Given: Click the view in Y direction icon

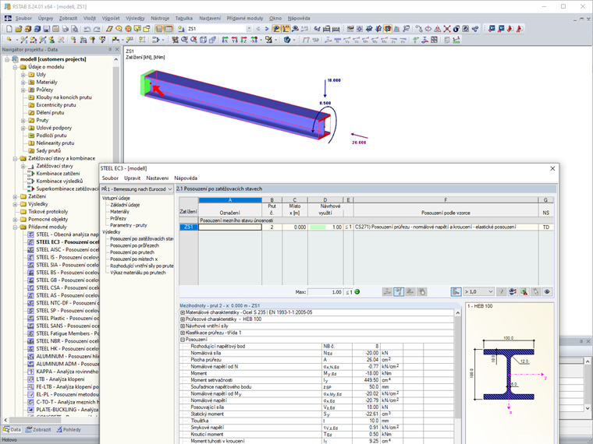Looking at the screenshot, I should tap(235, 40).
